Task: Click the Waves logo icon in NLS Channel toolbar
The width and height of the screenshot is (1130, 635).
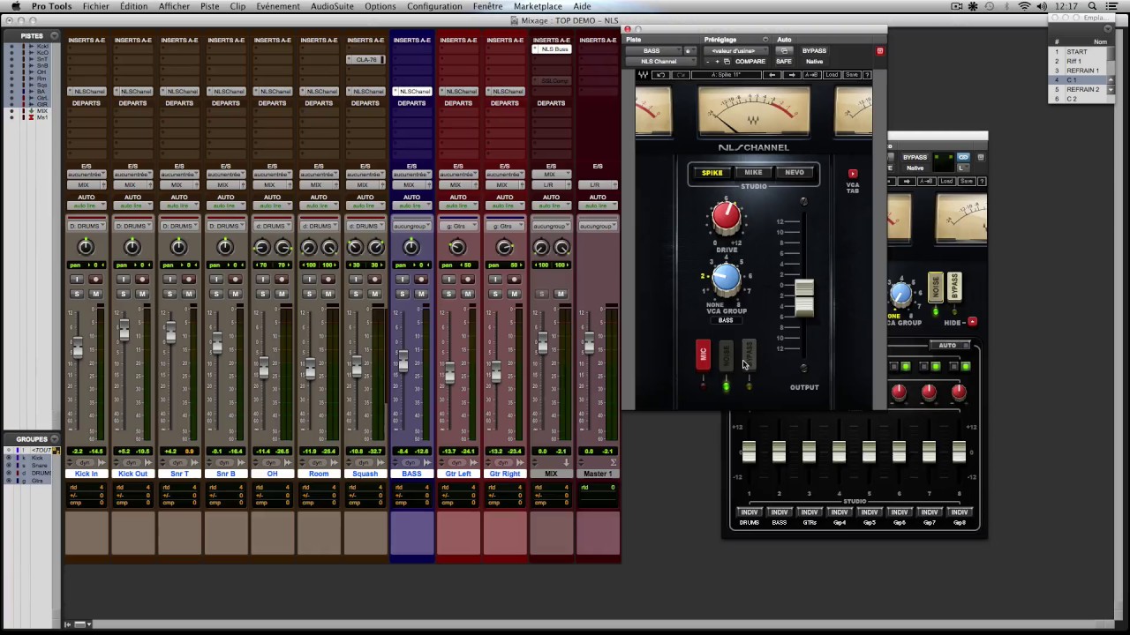Action: pyautogui.click(x=643, y=75)
